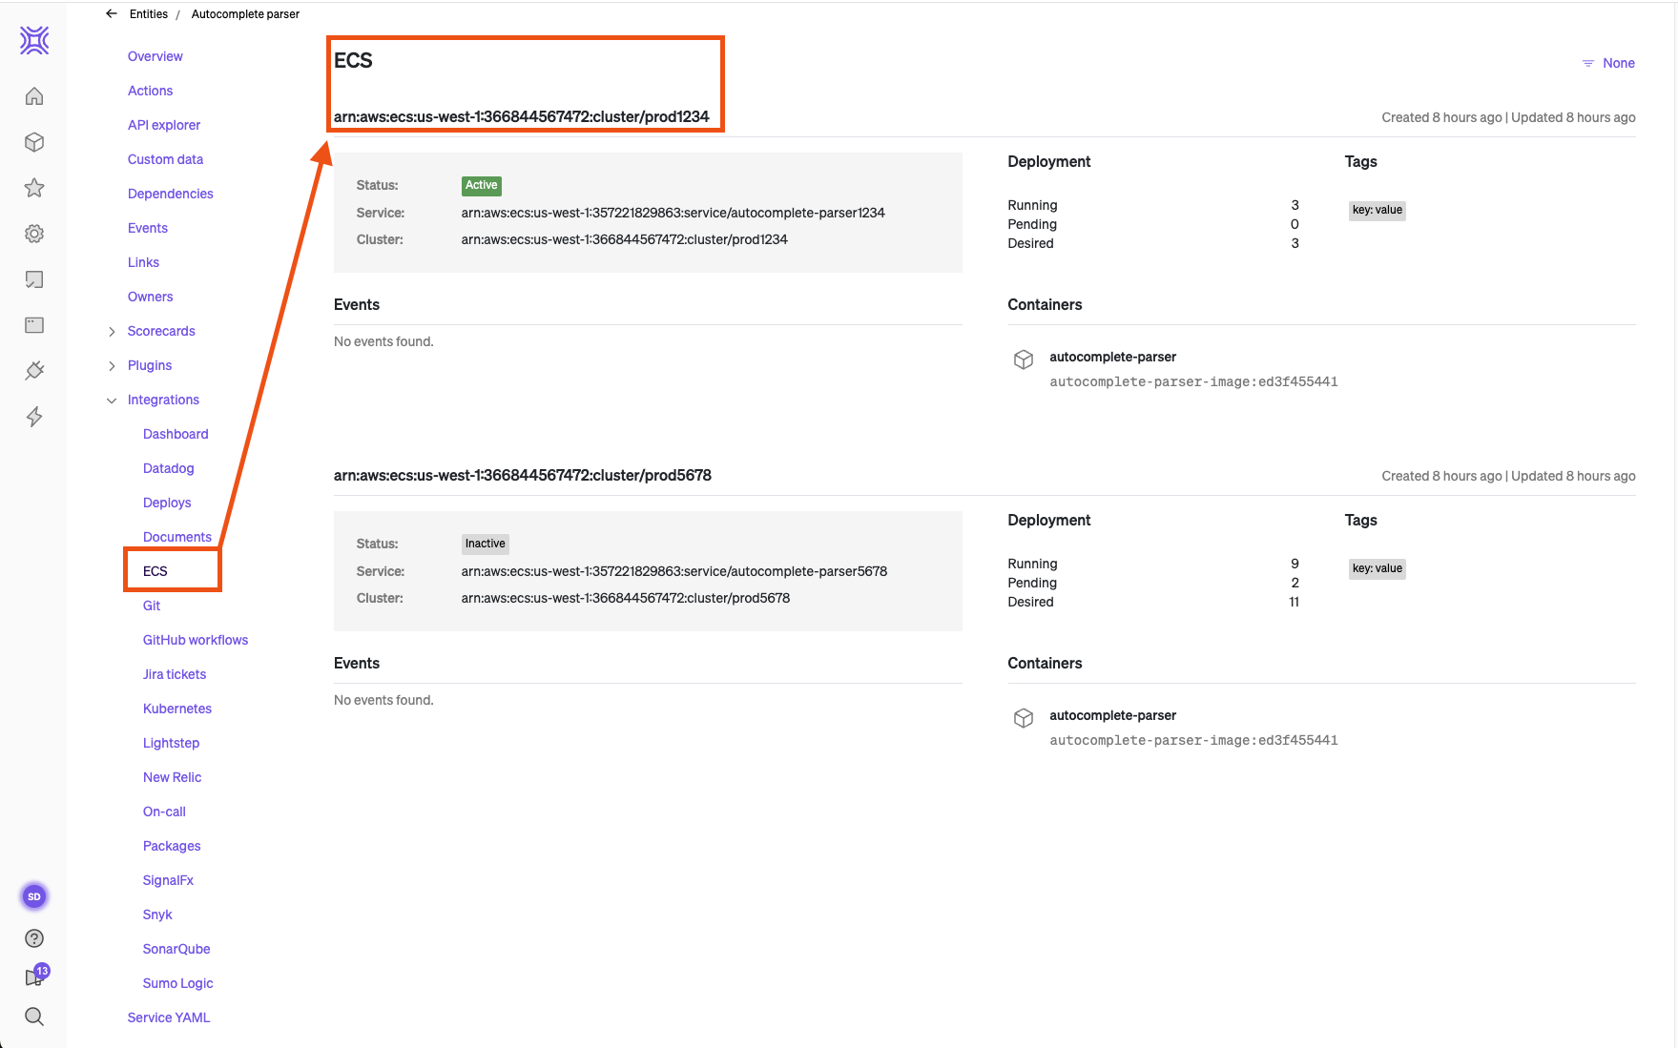Screen dimensions: 1678x1048
Task: Open the SD user avatar
Action: pyautogui.click(x=34, y=896)
